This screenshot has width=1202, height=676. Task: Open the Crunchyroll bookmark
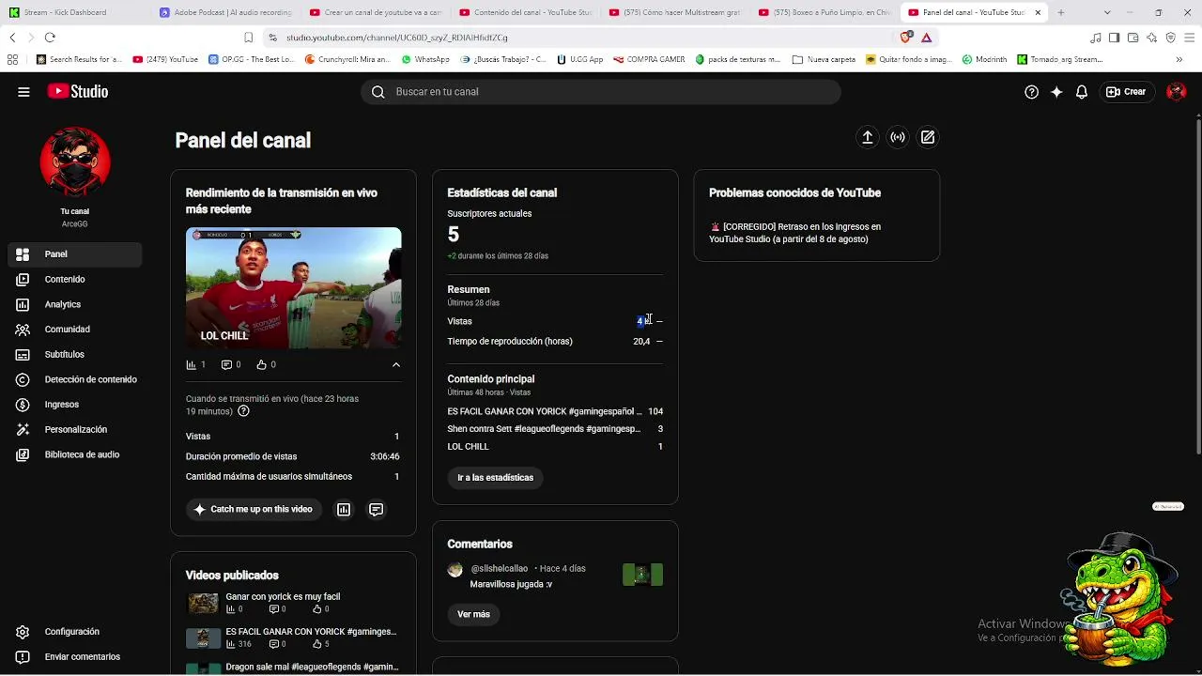pyautogui.click(x=347, y=59)
